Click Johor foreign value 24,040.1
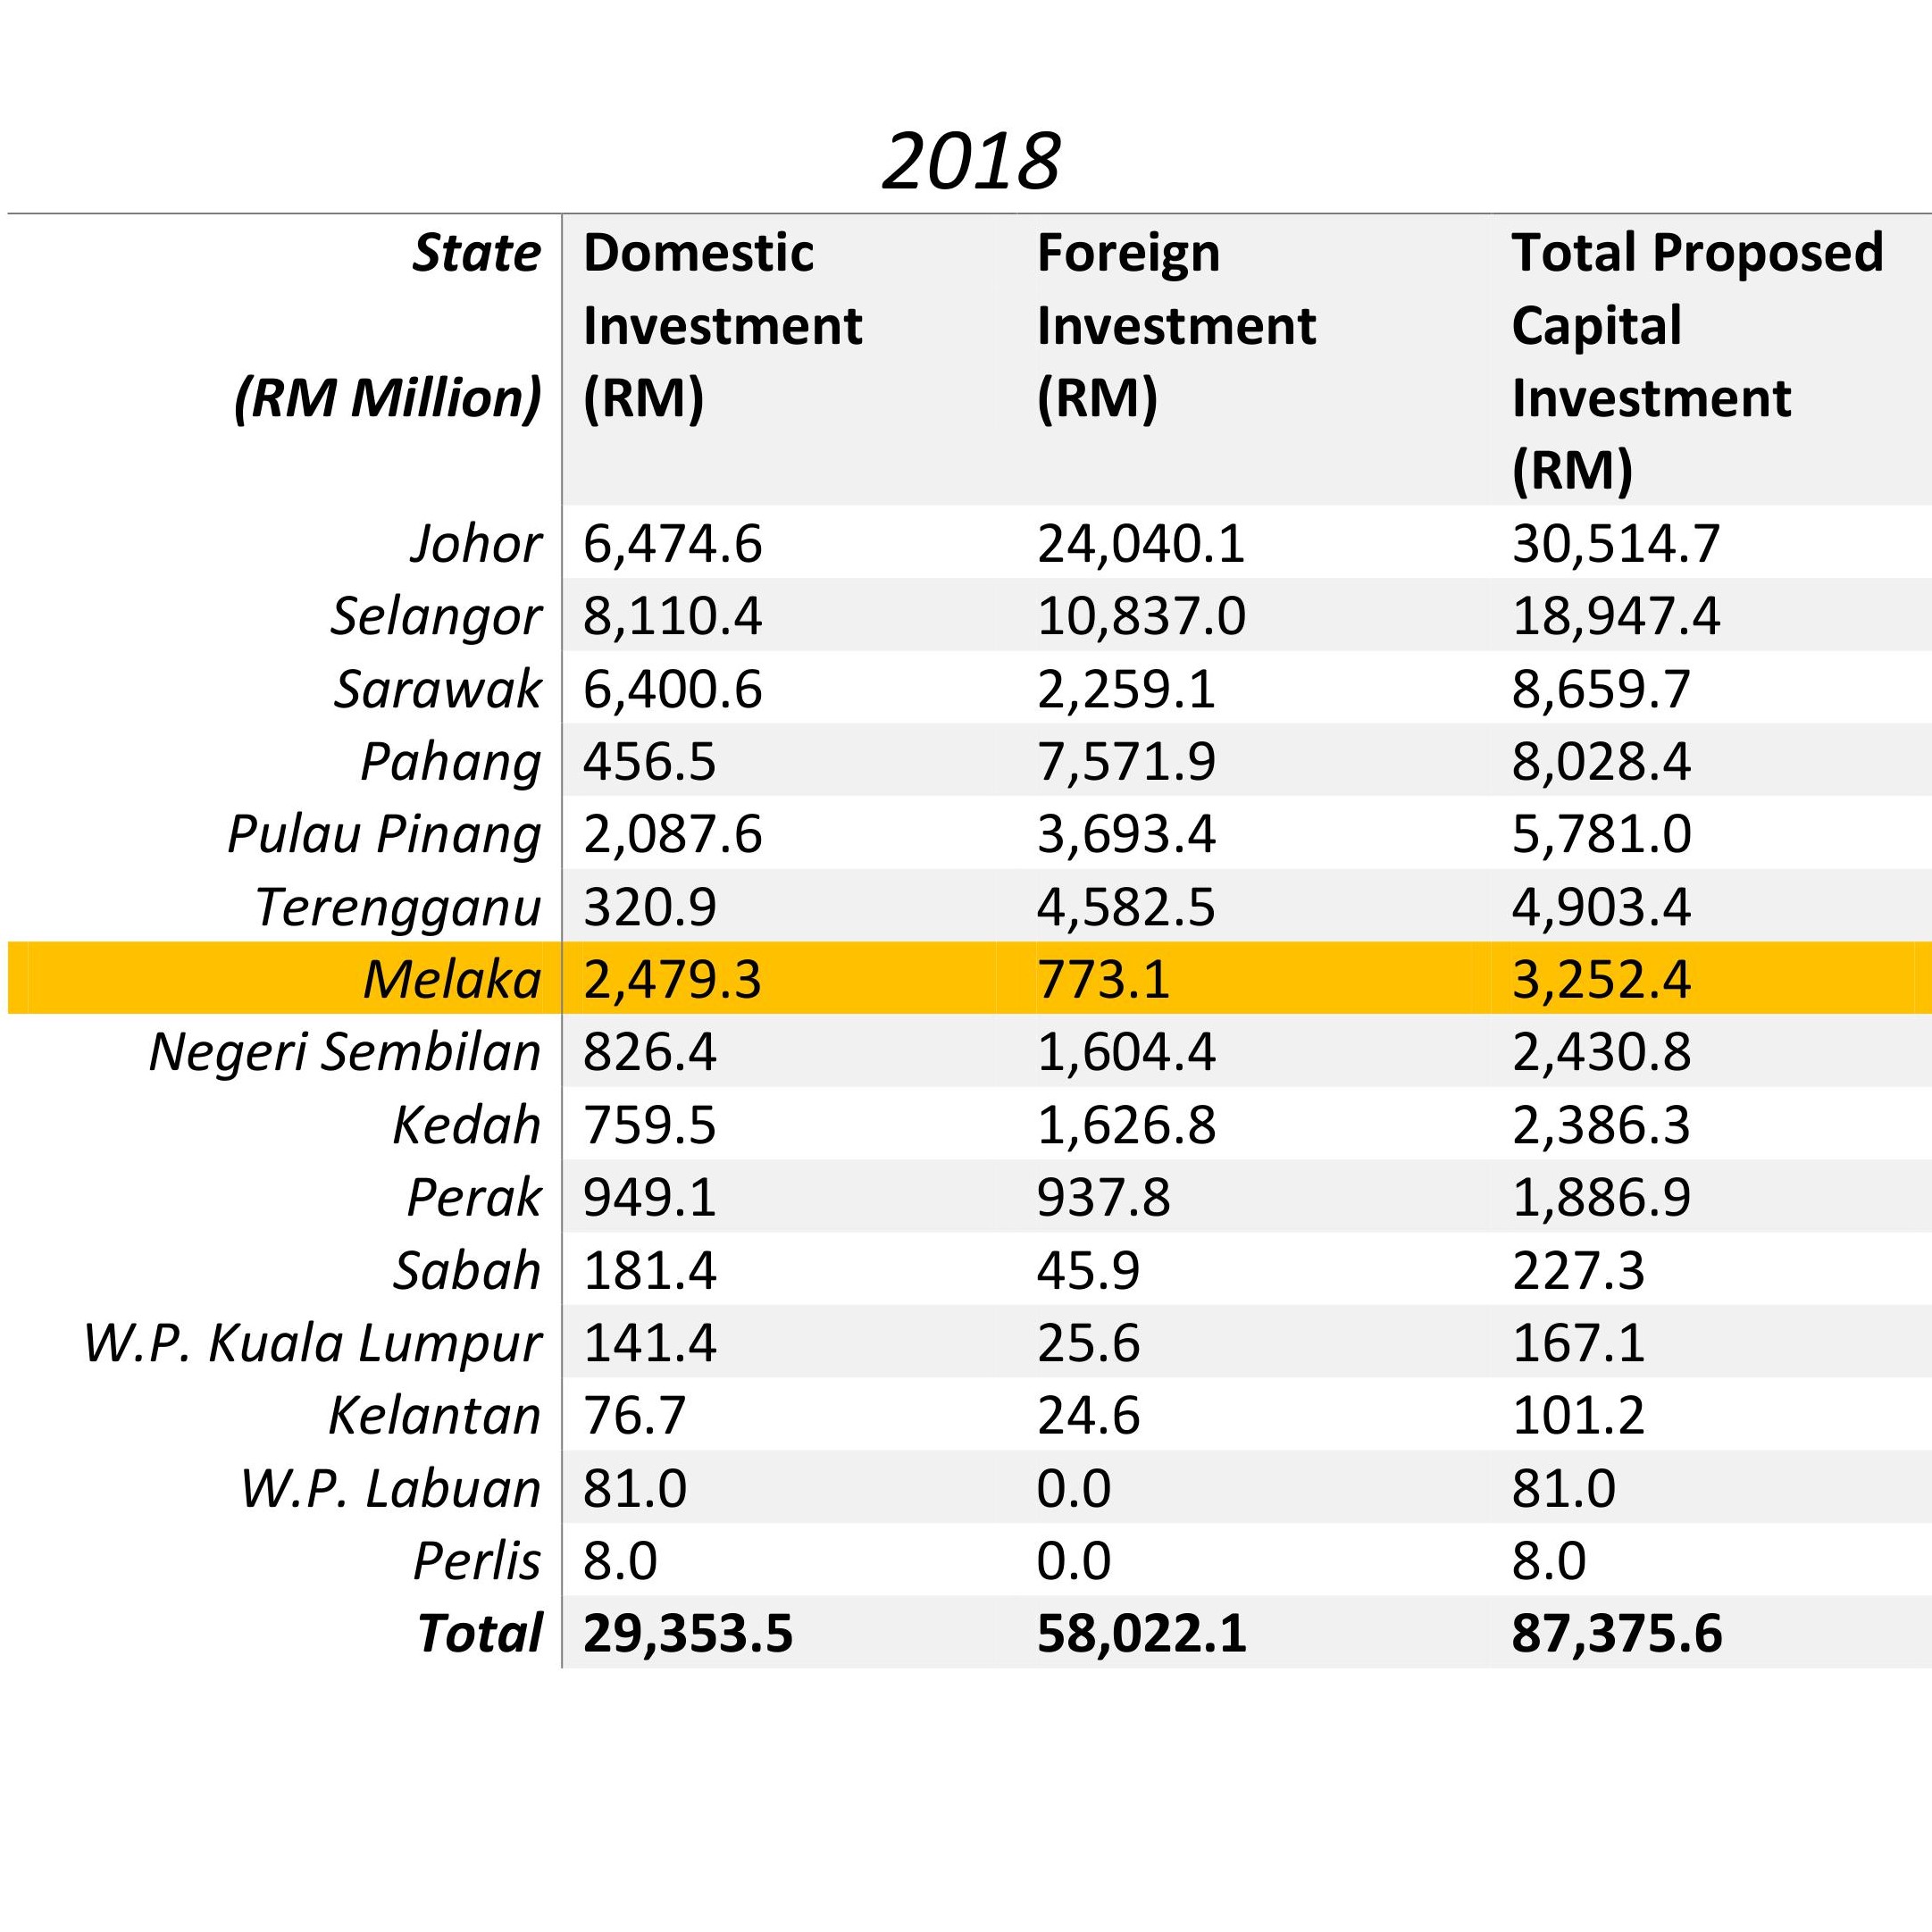 (1141, 544)
